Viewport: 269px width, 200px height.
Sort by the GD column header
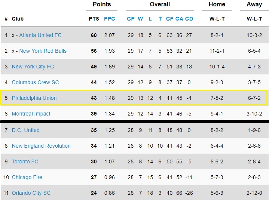[189, 19]
